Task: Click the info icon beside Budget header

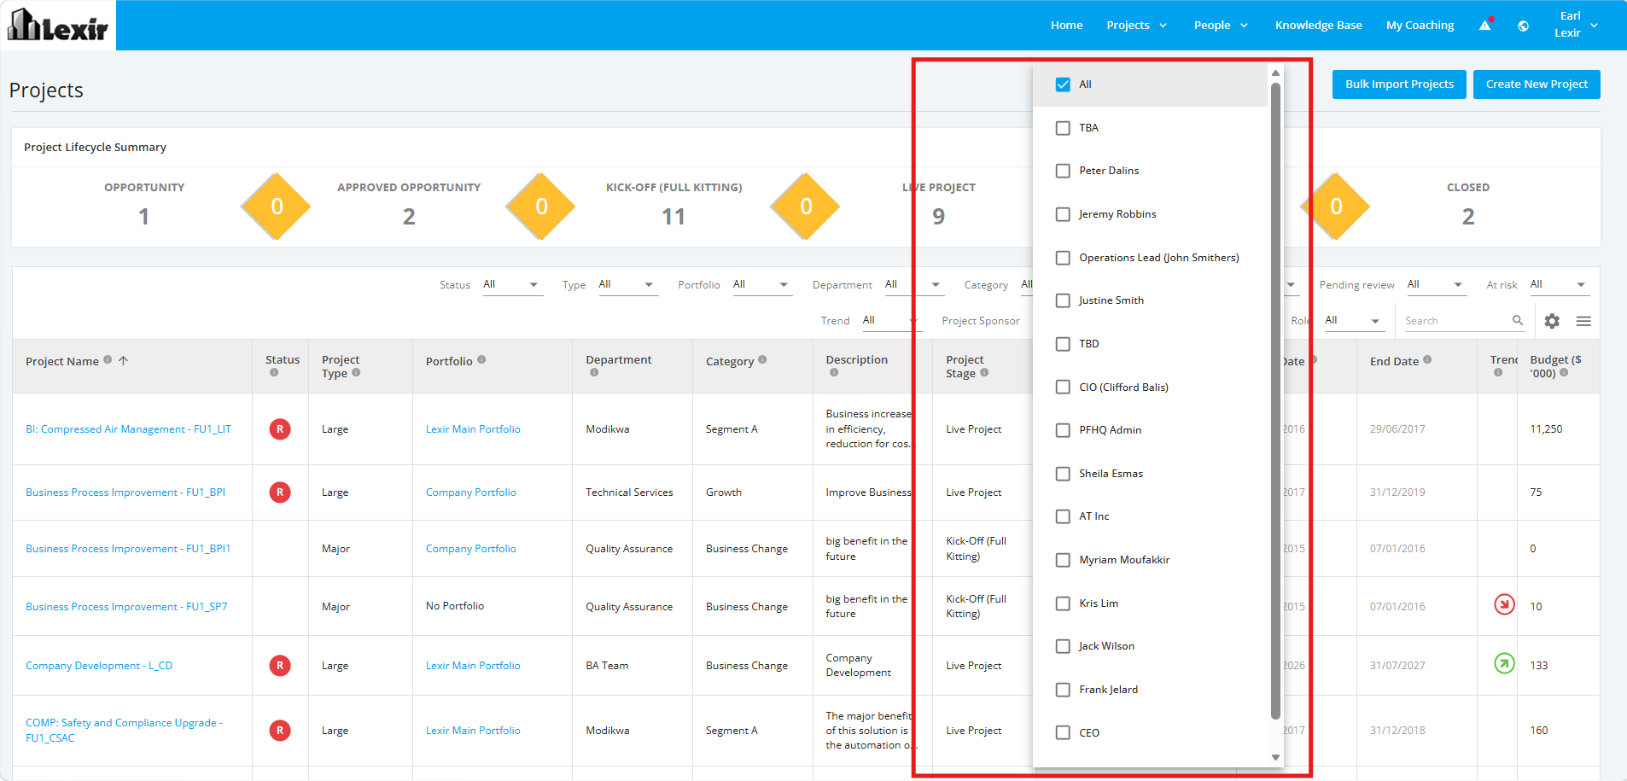Action: coord(1564,372)
